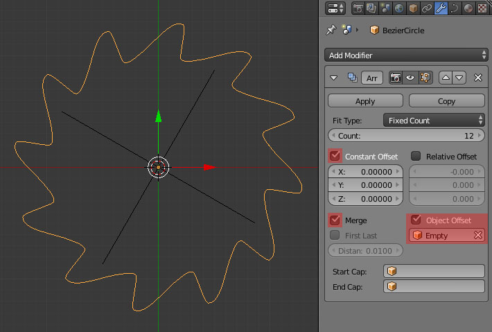Open Object properties cube tab
This screenshot has width=492, height=332.
coord(413,8)
